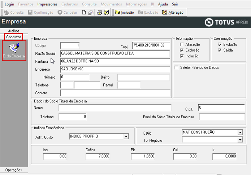Click the company Telefone area code field
Screen dimensions: 251x175
[x=67, y=85]
